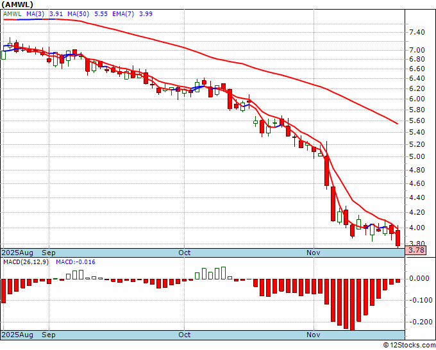Click the current price tag 3.78

[x=416, y=250]
